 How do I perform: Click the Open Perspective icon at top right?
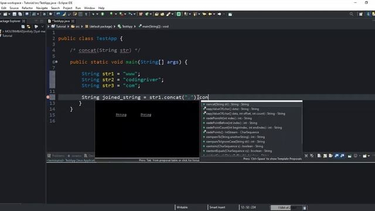[x=361, y=14]
